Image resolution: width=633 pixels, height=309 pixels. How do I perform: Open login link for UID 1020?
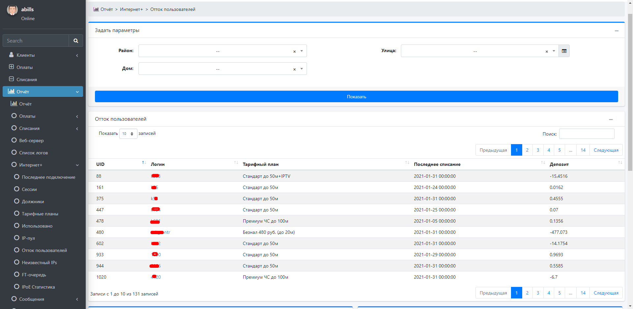click(x=156, y=277)
